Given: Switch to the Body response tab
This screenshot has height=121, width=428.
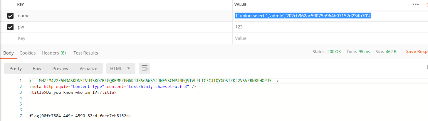Looking at the screenshot, I should (9, 53).
